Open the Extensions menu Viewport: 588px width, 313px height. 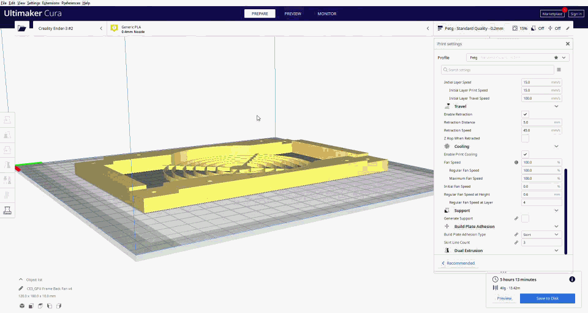[x=51, y=3]
